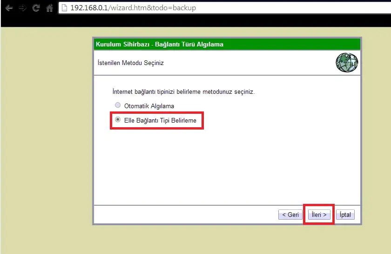Click the Kurulum Sihirbazı title text
This screenshot has width=391, height=254.
coord(160,44)
